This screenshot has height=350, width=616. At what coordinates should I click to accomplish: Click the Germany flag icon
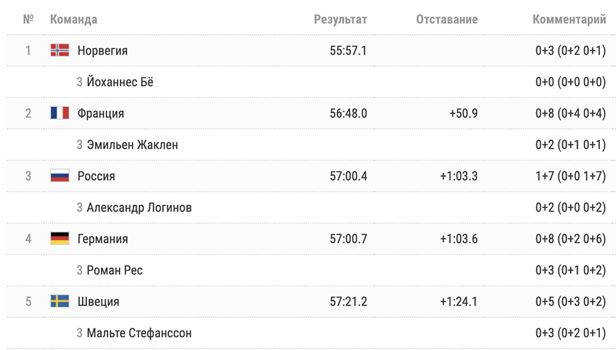click(60, 239)
